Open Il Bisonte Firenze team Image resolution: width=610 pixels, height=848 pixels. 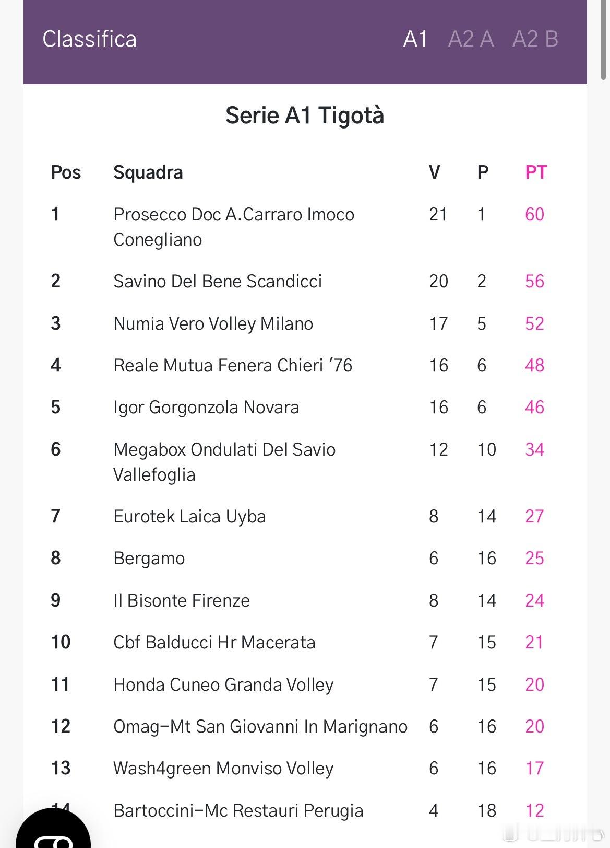[182, 600]
